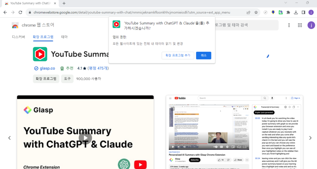Click the Chrome Web Store logo

pos(15,25)
